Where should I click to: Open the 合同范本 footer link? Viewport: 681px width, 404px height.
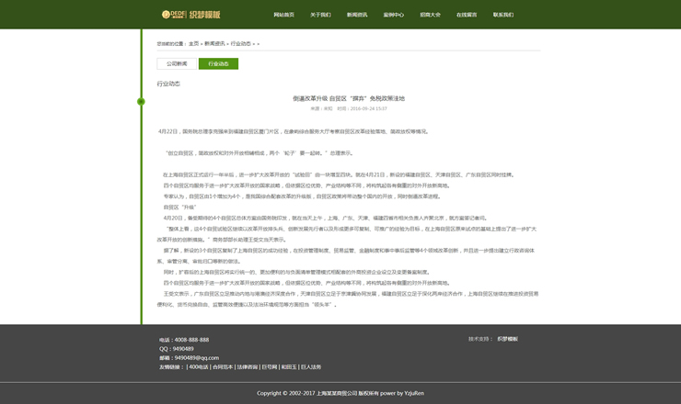[223, 367]
